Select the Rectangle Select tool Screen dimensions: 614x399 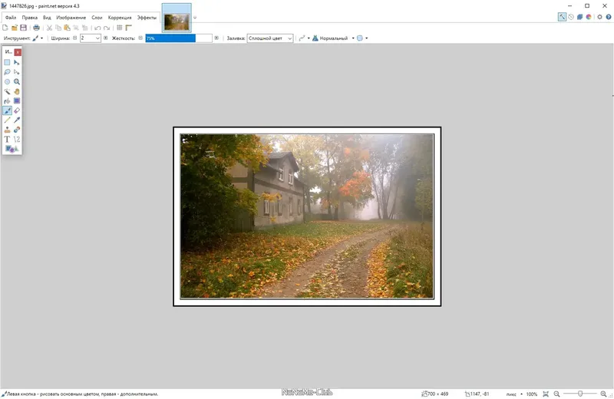pos(7,62)
